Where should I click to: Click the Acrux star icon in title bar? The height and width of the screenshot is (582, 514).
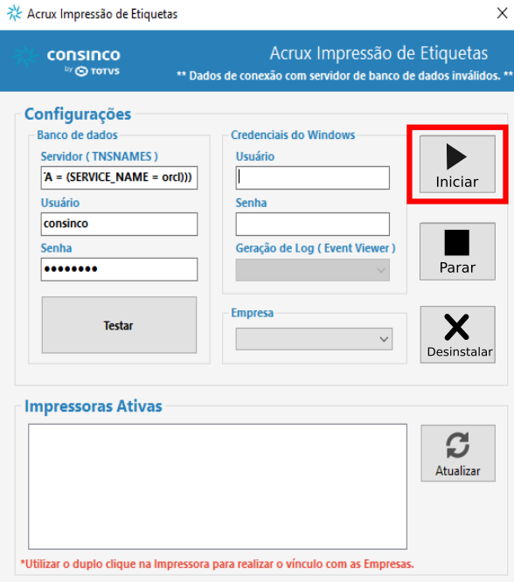(15, 13)
